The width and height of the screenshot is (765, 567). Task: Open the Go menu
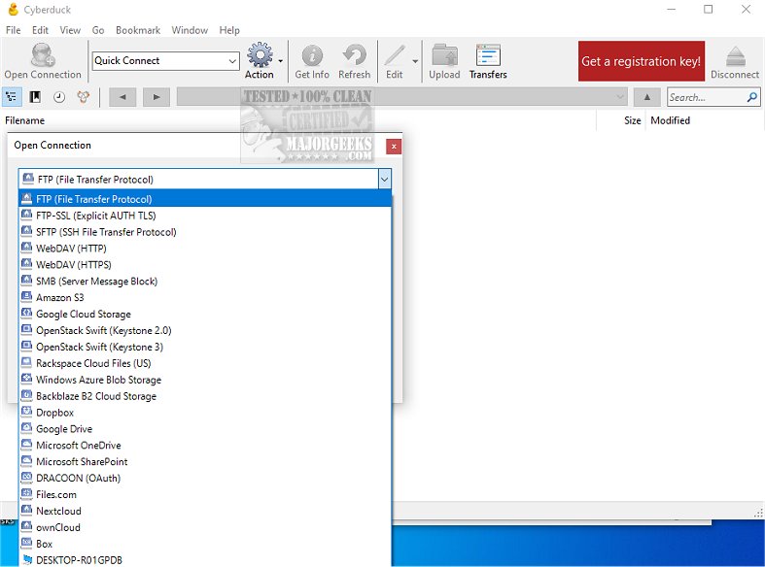(98, 30)
